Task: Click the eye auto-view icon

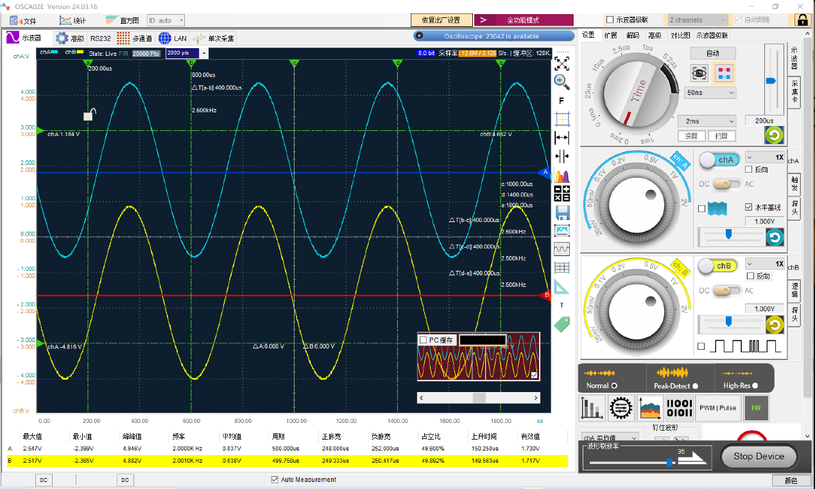Action: 699,73
